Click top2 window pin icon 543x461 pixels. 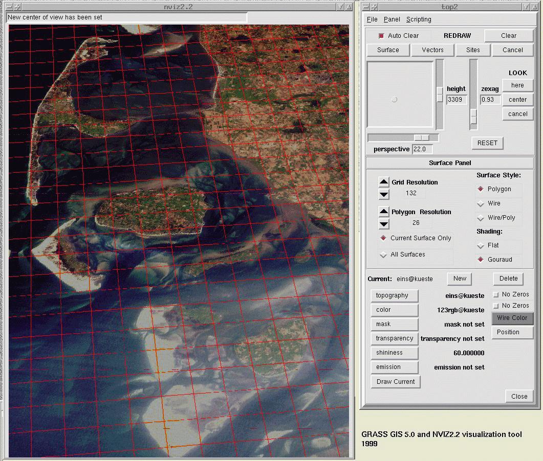374,7
